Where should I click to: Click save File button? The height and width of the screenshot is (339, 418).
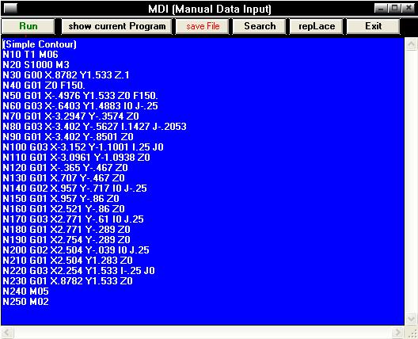point(203,26)
